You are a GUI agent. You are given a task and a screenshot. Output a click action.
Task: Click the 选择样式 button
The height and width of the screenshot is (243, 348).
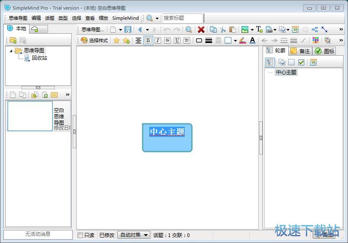point(94,40)
